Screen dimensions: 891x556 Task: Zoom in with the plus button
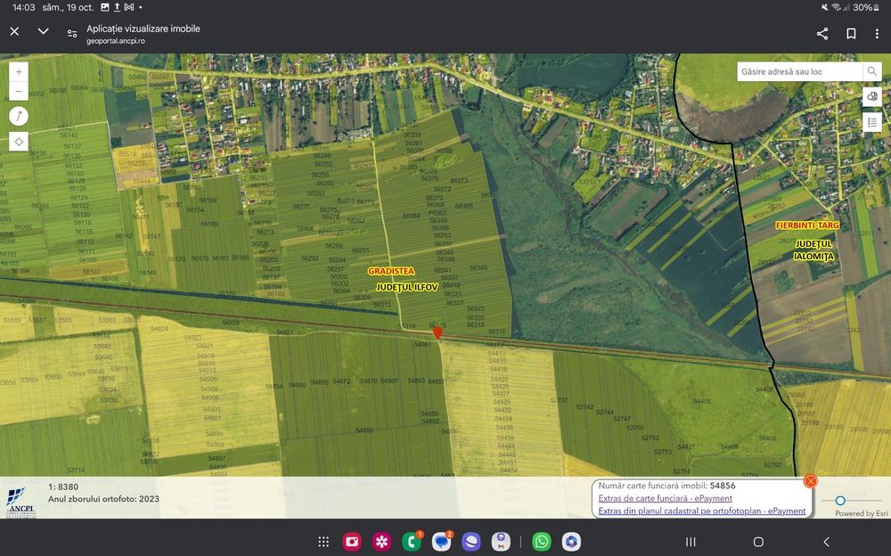click(19, 70)
